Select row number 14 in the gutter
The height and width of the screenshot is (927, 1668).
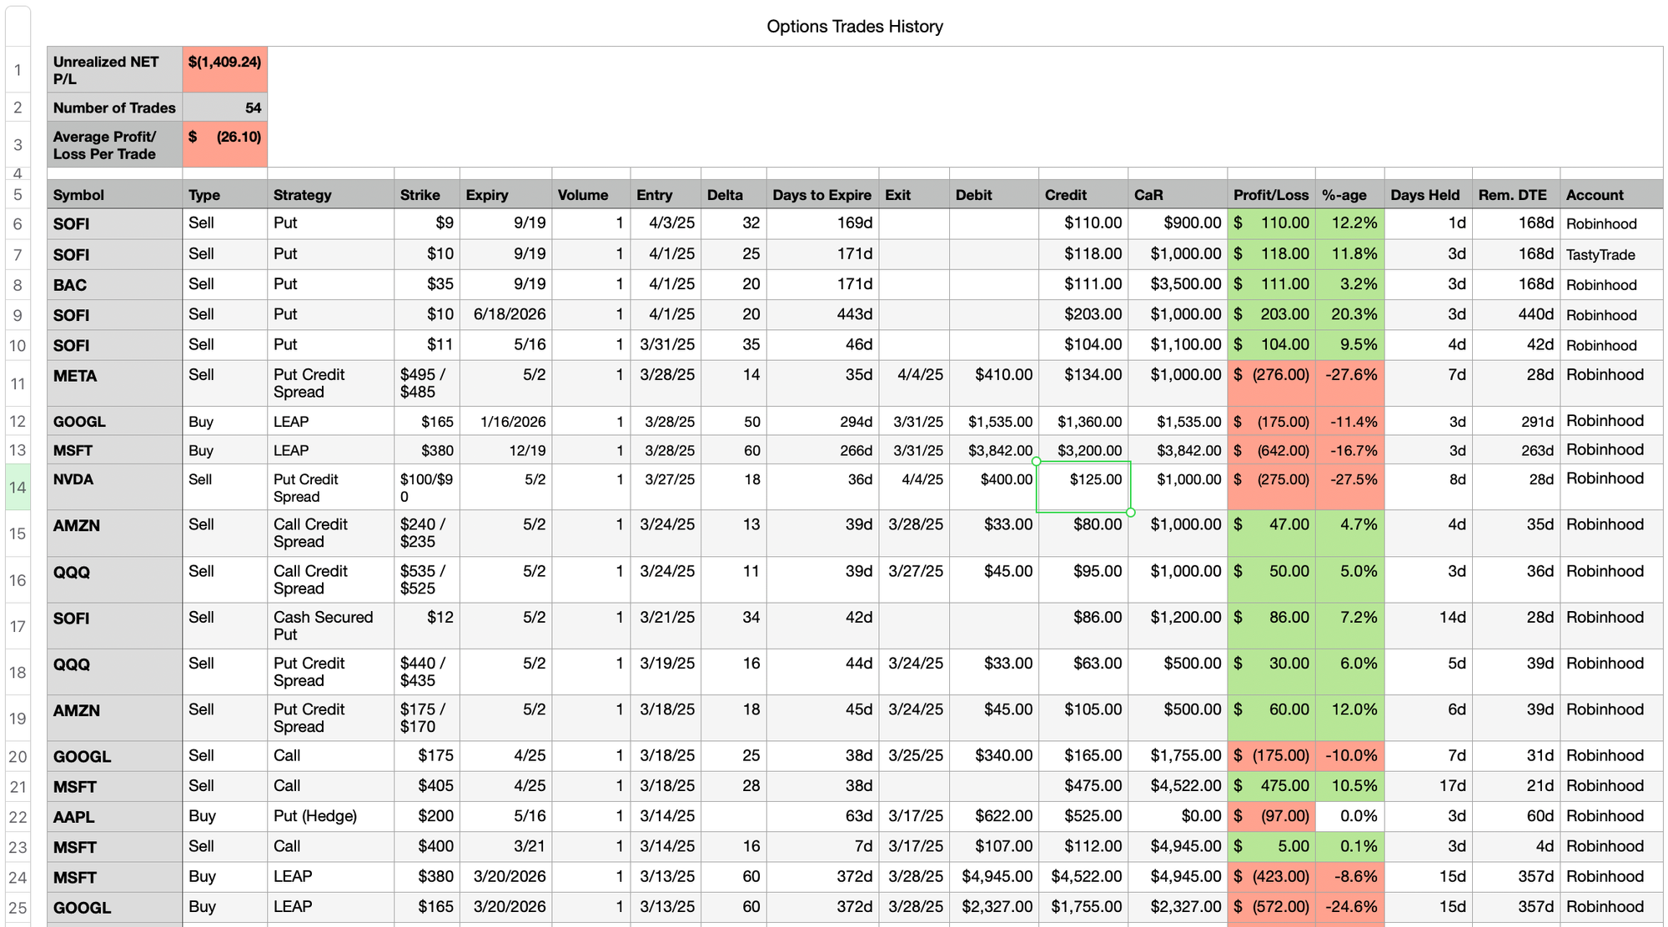pos(18,487)
